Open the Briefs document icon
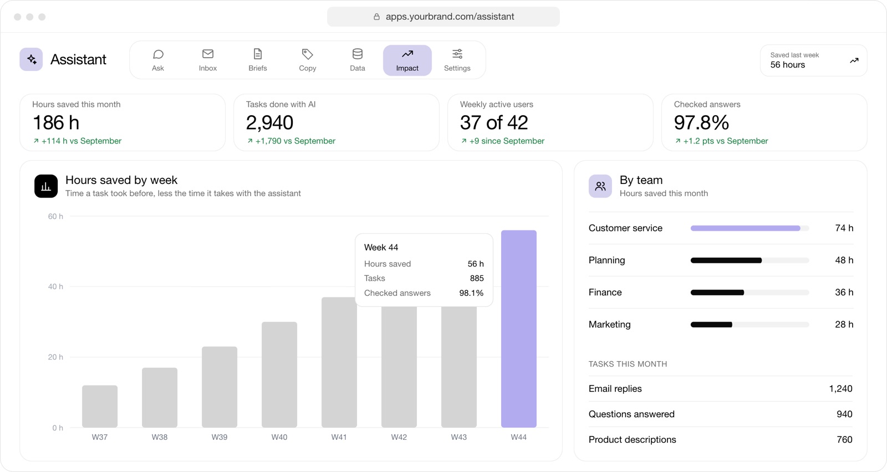This screenshot has width=887, height=472. click(x=258, y=54)
